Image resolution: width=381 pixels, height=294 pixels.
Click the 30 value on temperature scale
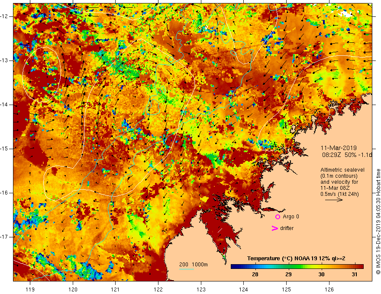pyautogui.click(x=321, y=275)
